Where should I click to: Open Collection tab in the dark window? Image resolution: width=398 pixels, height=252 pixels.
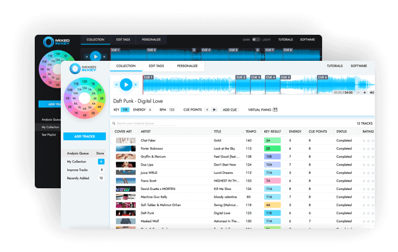[x=96, y=39]
